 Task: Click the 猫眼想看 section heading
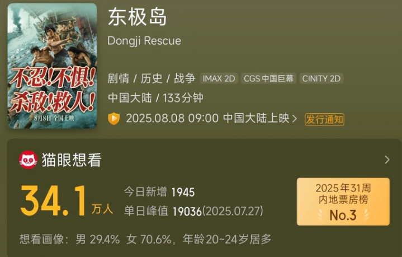pyautogui.click(x=72, y=160)
